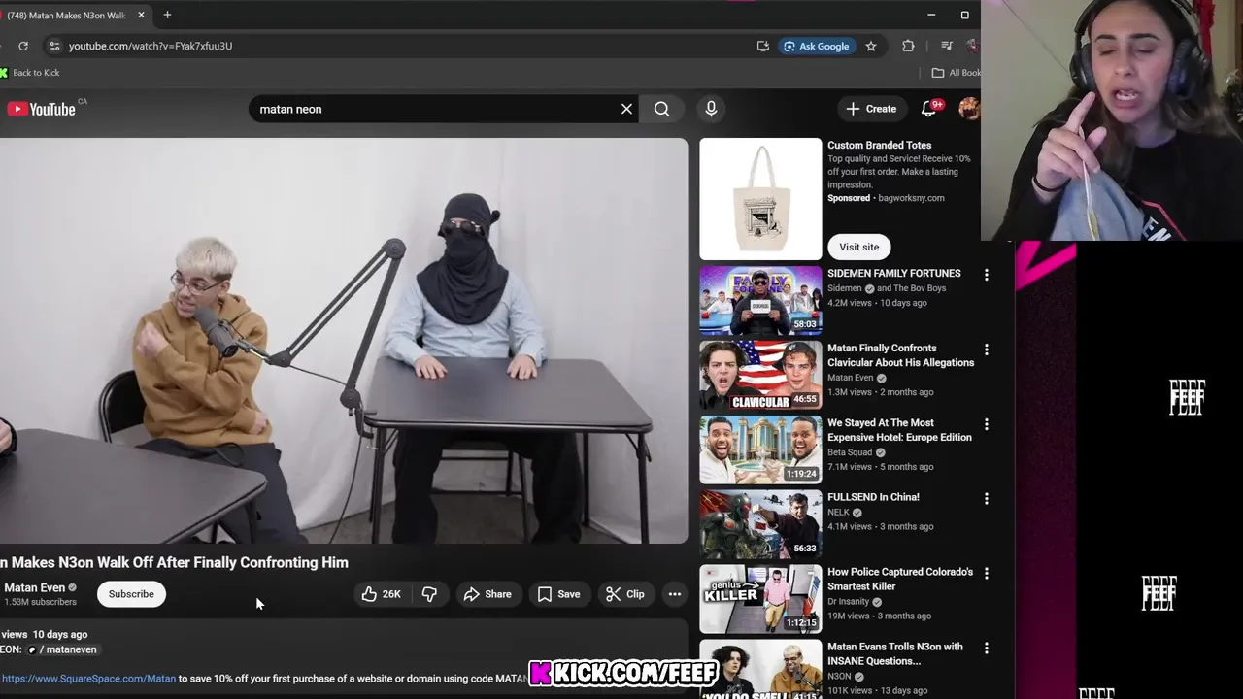1243x699 pixels.
Task: Open the NELK channel name
Action: [x=838, y=513]
